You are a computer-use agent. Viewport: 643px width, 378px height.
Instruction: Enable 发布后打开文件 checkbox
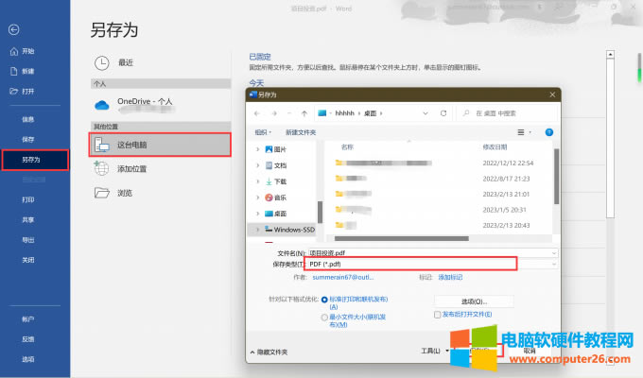[437, 314]
